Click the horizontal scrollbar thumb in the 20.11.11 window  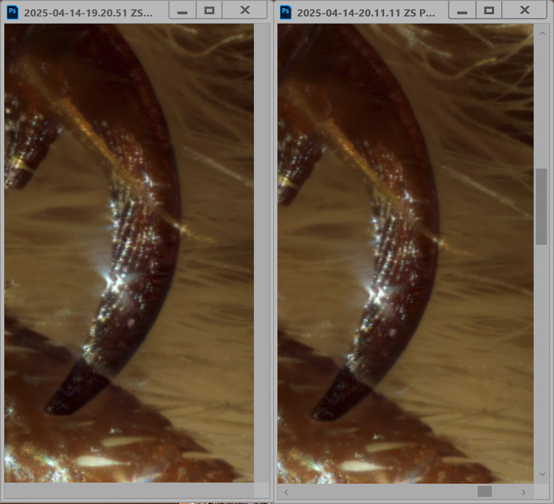click(x=485, y=491)
